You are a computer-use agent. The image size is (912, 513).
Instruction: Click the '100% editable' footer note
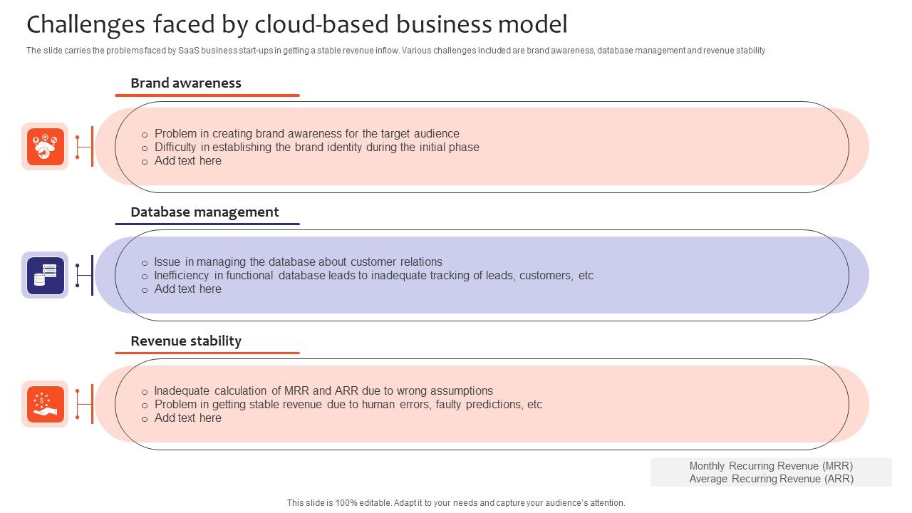456,503
